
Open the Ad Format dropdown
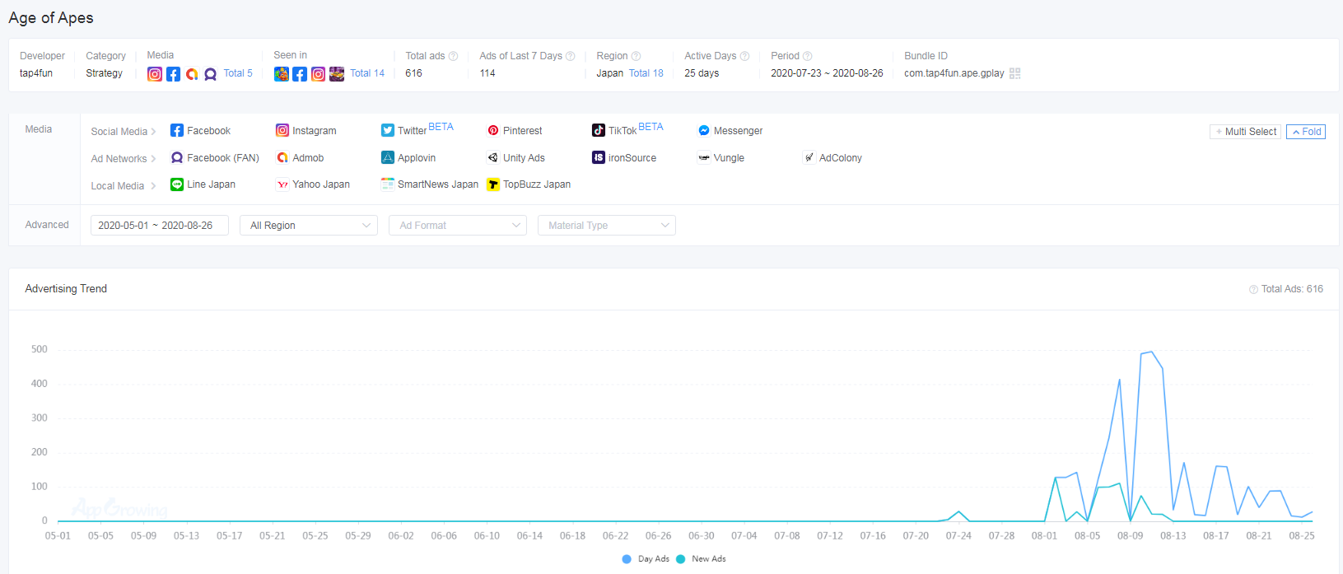point(457,226)
